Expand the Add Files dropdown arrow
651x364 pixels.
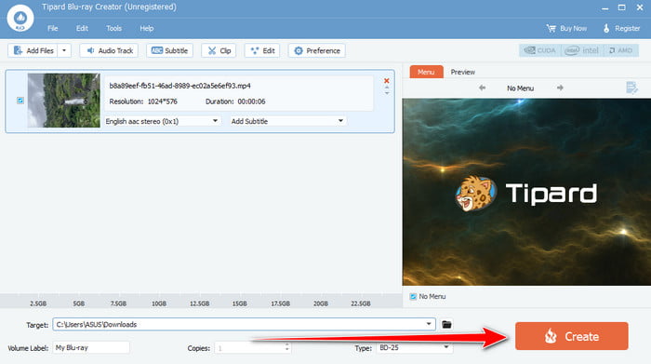(64, 50)
